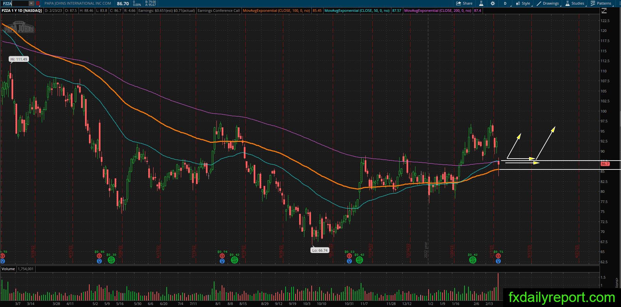Screen dimensions: 621x307
Task: Open the Studies menu
Action: click(x=575, y=3)
